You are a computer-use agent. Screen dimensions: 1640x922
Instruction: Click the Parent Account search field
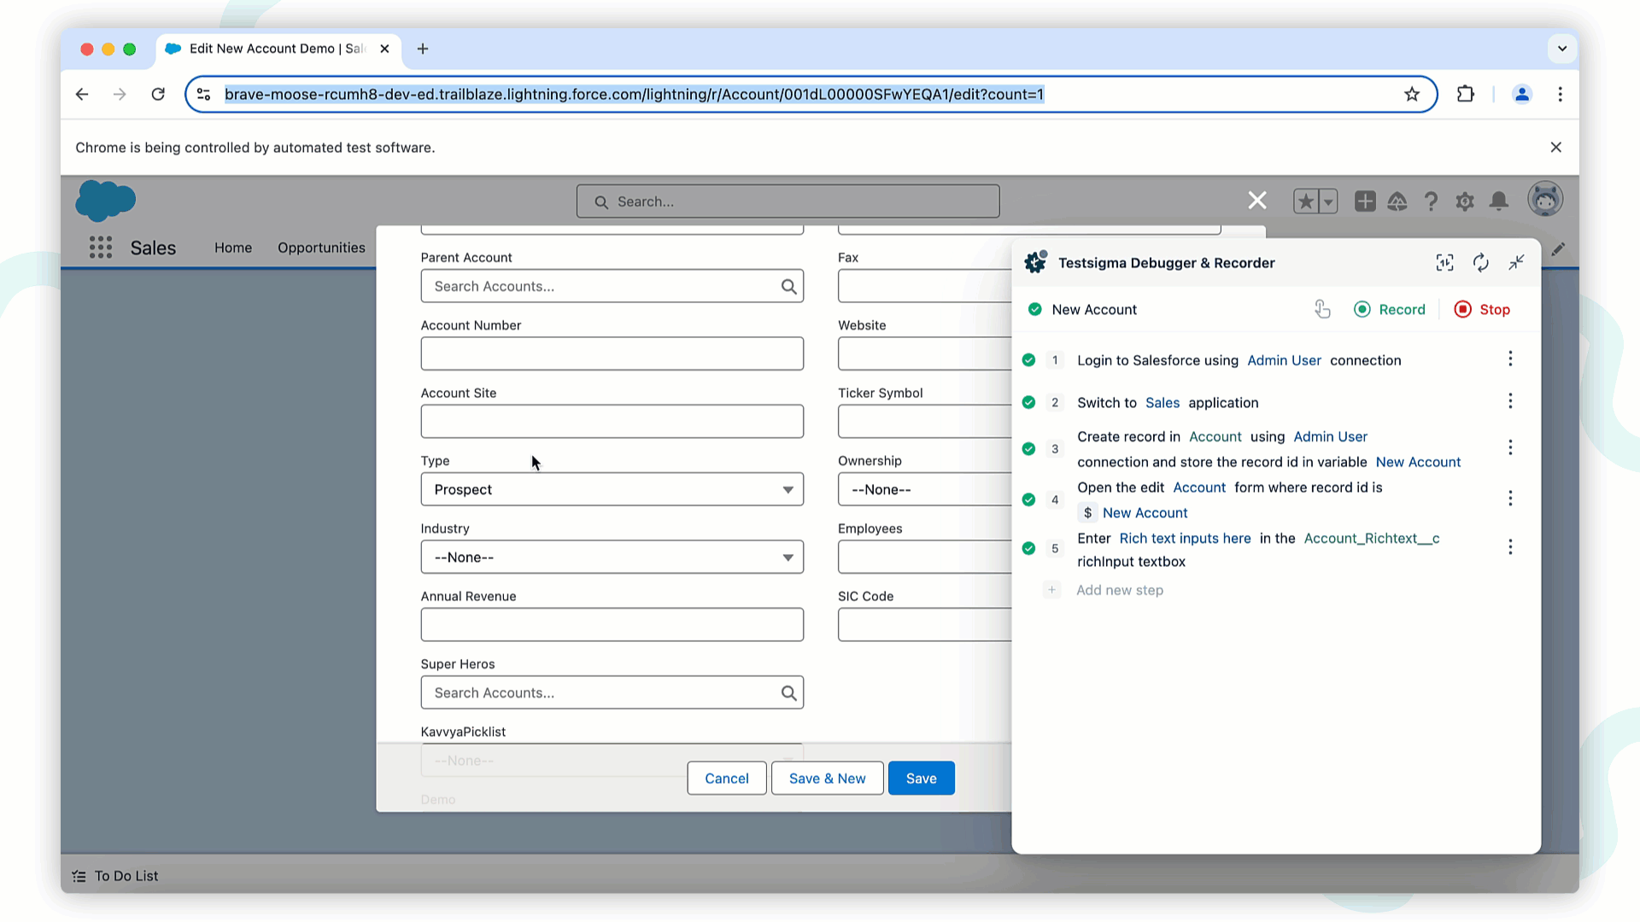[x=612, y=286]
